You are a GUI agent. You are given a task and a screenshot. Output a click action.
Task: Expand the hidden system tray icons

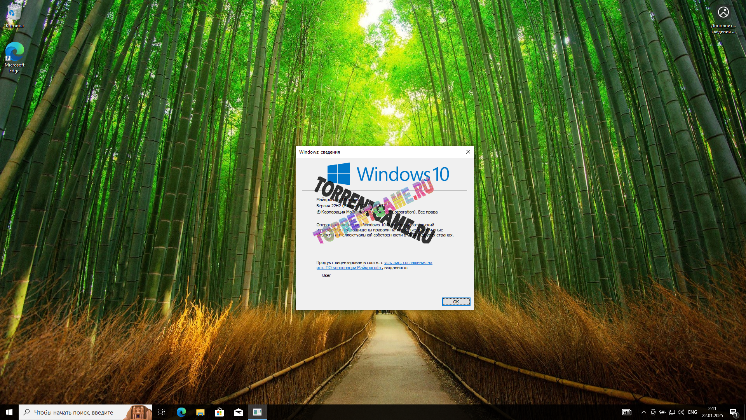point(643,412)
